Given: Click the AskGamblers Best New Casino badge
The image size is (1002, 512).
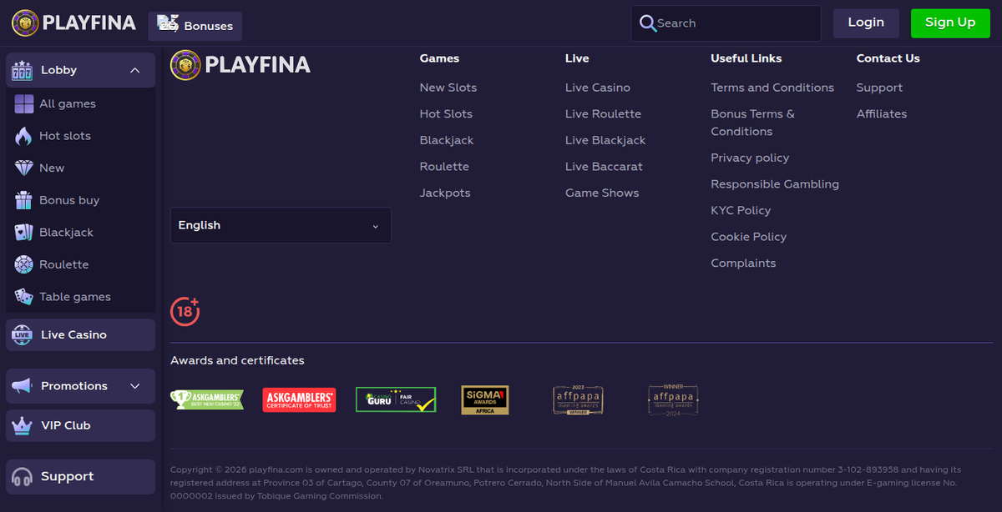Looking at the screenshot, I should 207,400.
